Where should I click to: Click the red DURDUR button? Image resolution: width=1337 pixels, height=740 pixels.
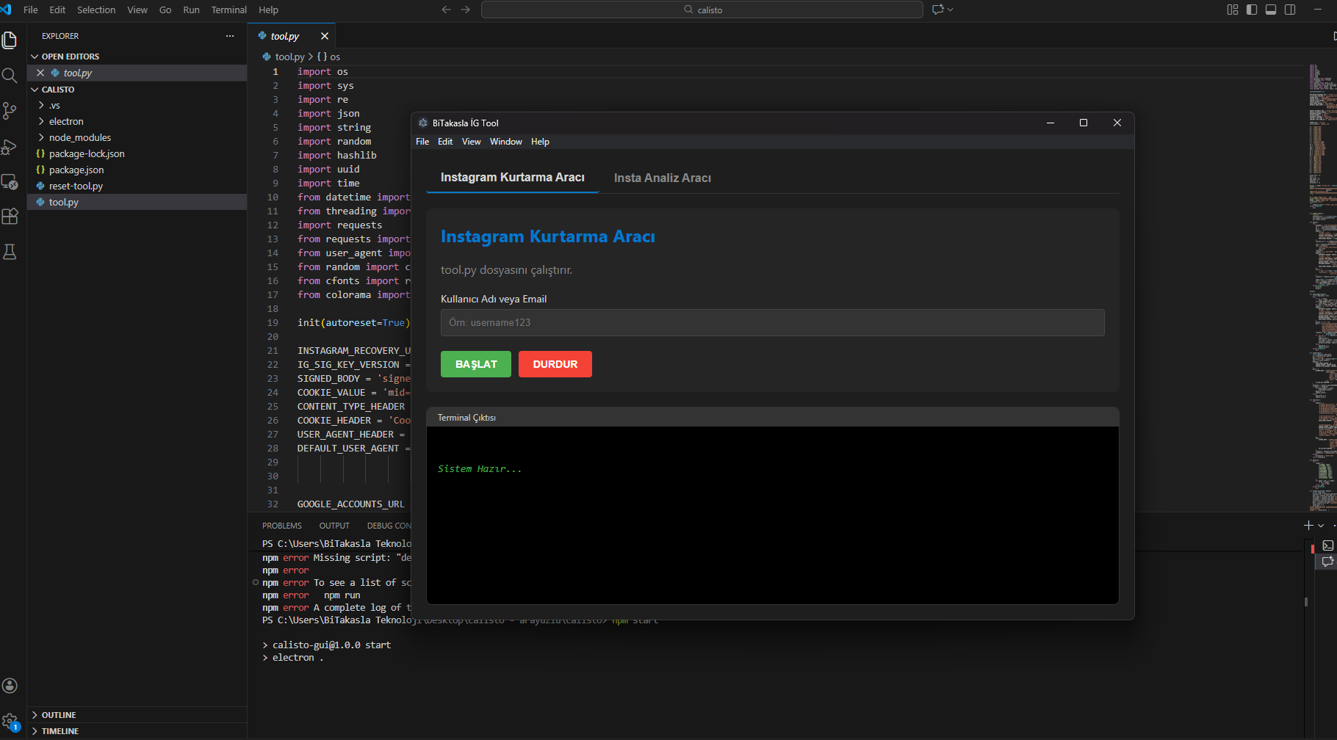click(555, 364)
